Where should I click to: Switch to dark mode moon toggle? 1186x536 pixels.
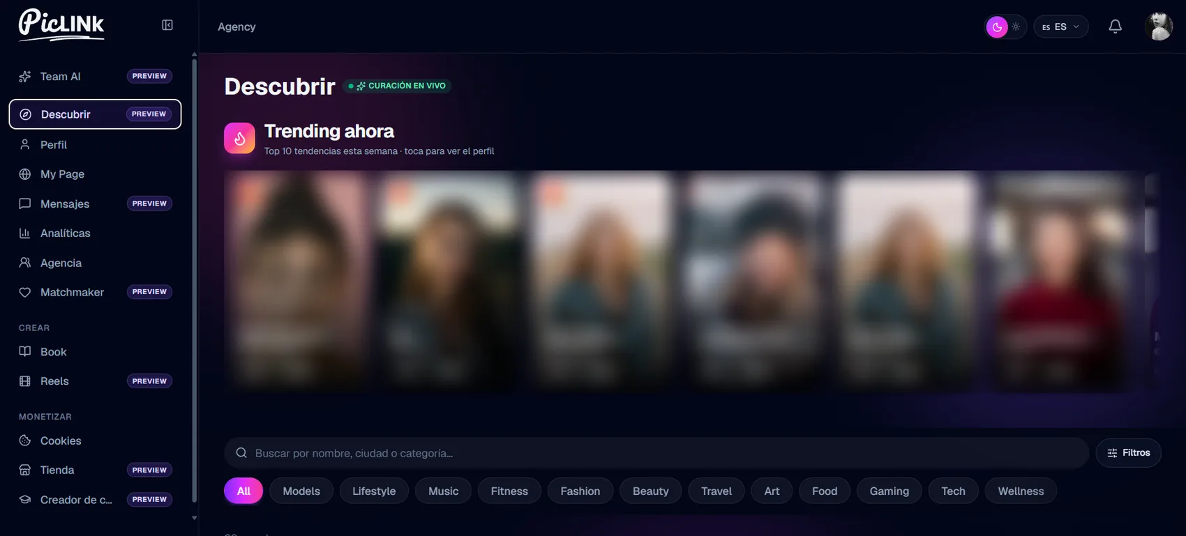tap(997, 26)
